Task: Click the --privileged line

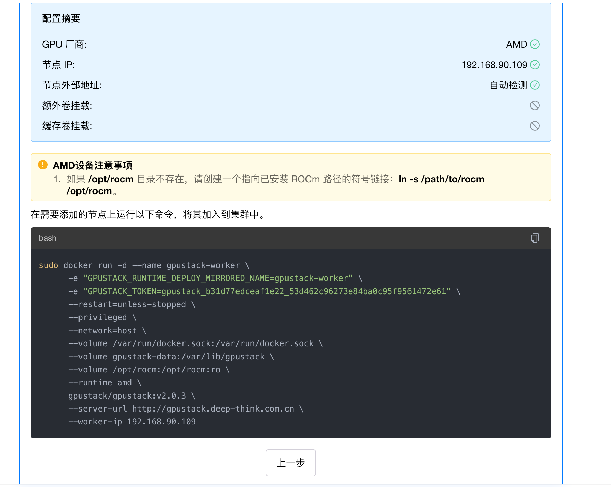Action: pyautogui.click(x=102, y=317)
